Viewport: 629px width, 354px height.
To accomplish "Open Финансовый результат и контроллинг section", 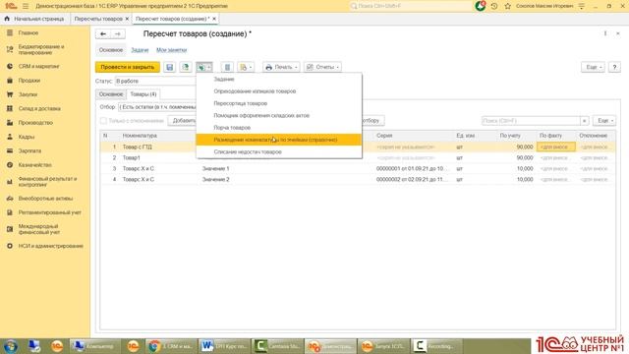I will click(x=47, y=181).
